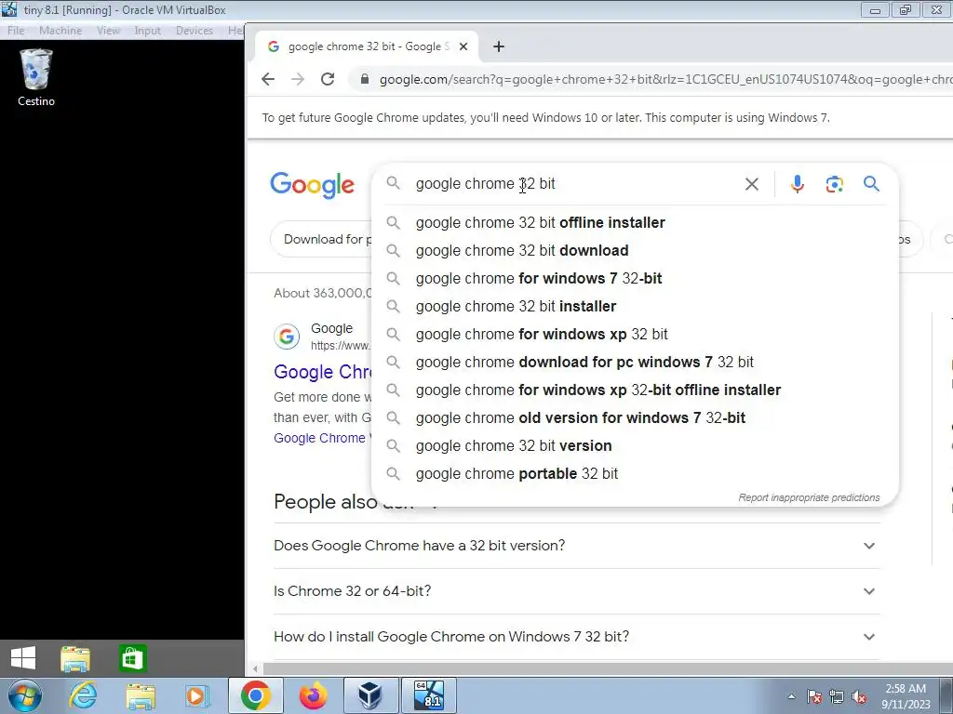Open the VirtualBox 'Devices' menu

(x=195, y=31)
